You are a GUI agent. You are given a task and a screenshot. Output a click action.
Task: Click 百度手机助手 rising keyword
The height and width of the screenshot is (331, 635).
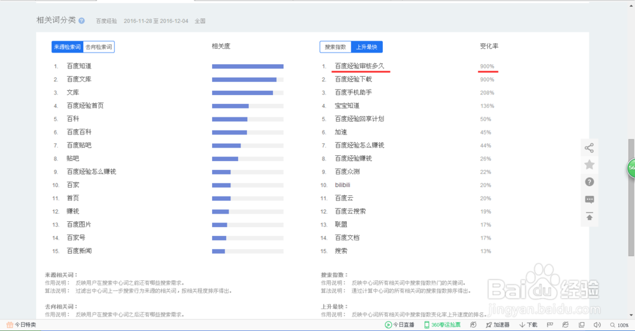coord(353,92)
